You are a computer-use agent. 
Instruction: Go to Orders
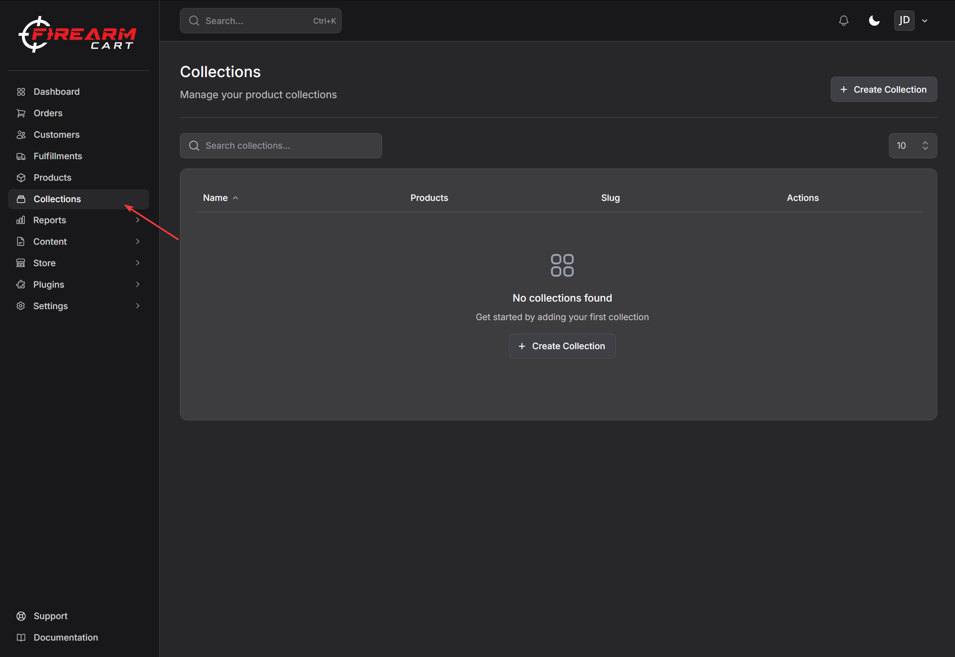[48, 113]
